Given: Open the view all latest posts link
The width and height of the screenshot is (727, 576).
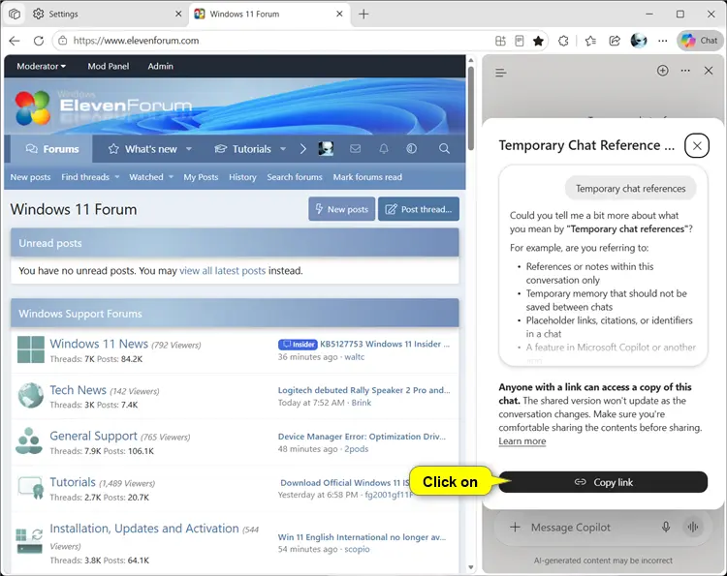Looking at the screenshot, I should [x=223, y=270].
